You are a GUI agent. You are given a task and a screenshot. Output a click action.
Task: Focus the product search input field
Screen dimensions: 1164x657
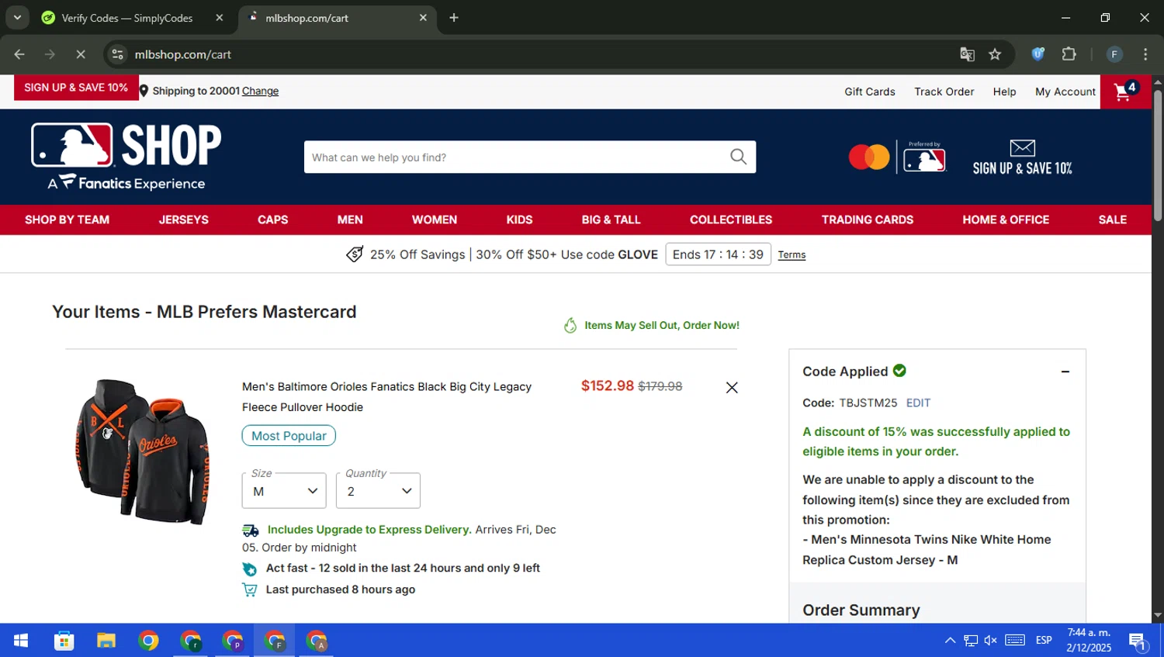coord(515,157)
